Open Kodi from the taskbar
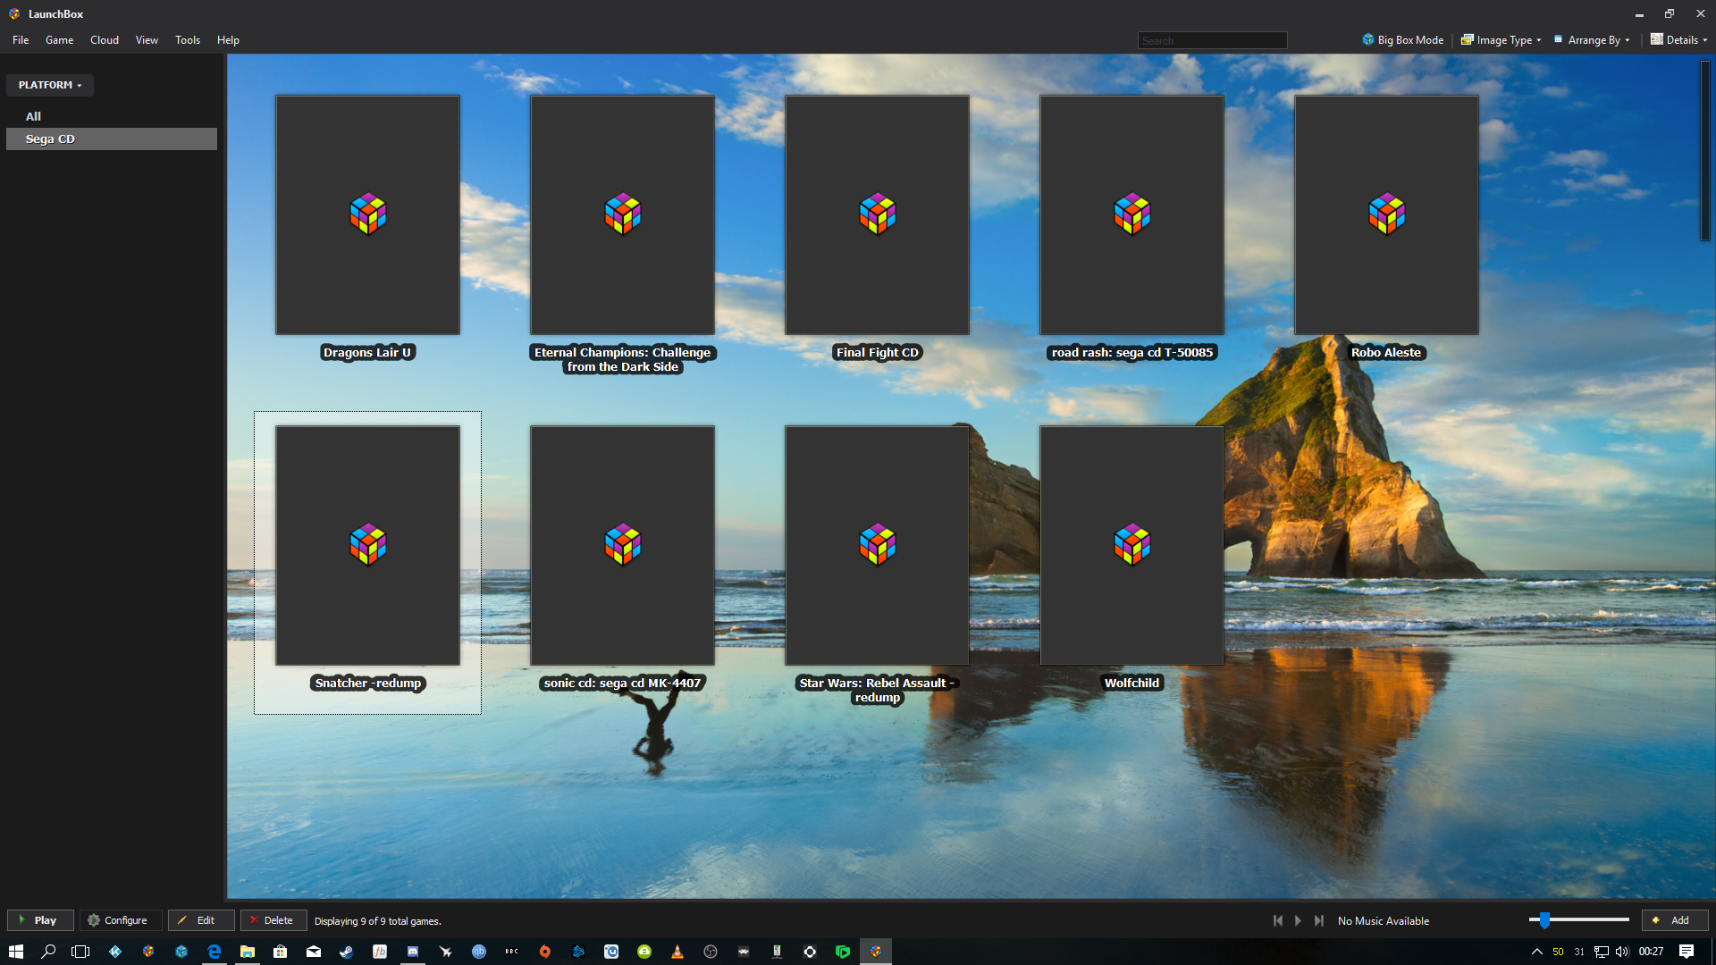The image size is (1716, 965). click(x=115, y=952)
